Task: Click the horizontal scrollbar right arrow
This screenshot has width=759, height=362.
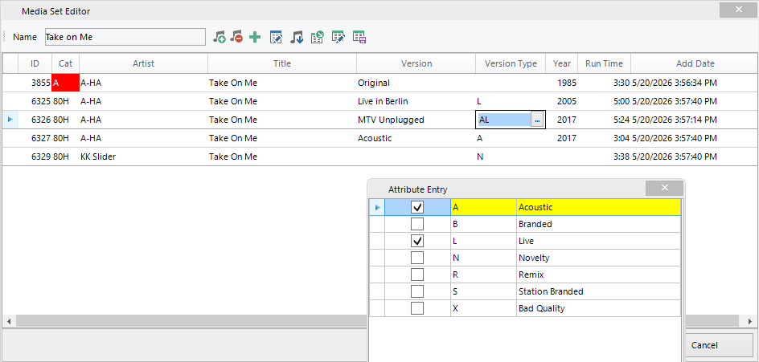Action: (751, 321)
